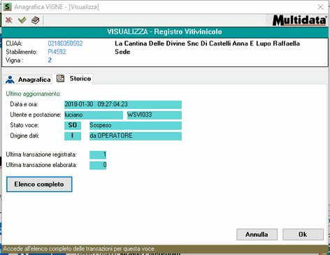Screen dimensions: 330x255
Task: Confirm with the Ok button
Action: tap(303, 234)
